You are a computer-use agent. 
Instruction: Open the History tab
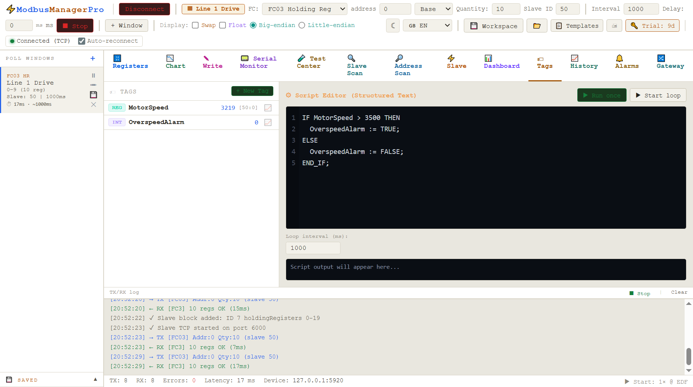(x=584, y=62)
